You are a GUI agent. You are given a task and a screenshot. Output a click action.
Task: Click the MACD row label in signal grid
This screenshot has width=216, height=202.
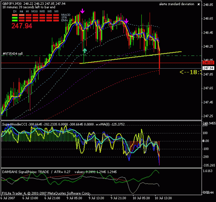pos(66,15)
